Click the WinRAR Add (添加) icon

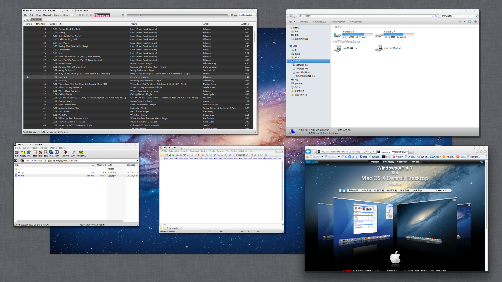point(16,154)
